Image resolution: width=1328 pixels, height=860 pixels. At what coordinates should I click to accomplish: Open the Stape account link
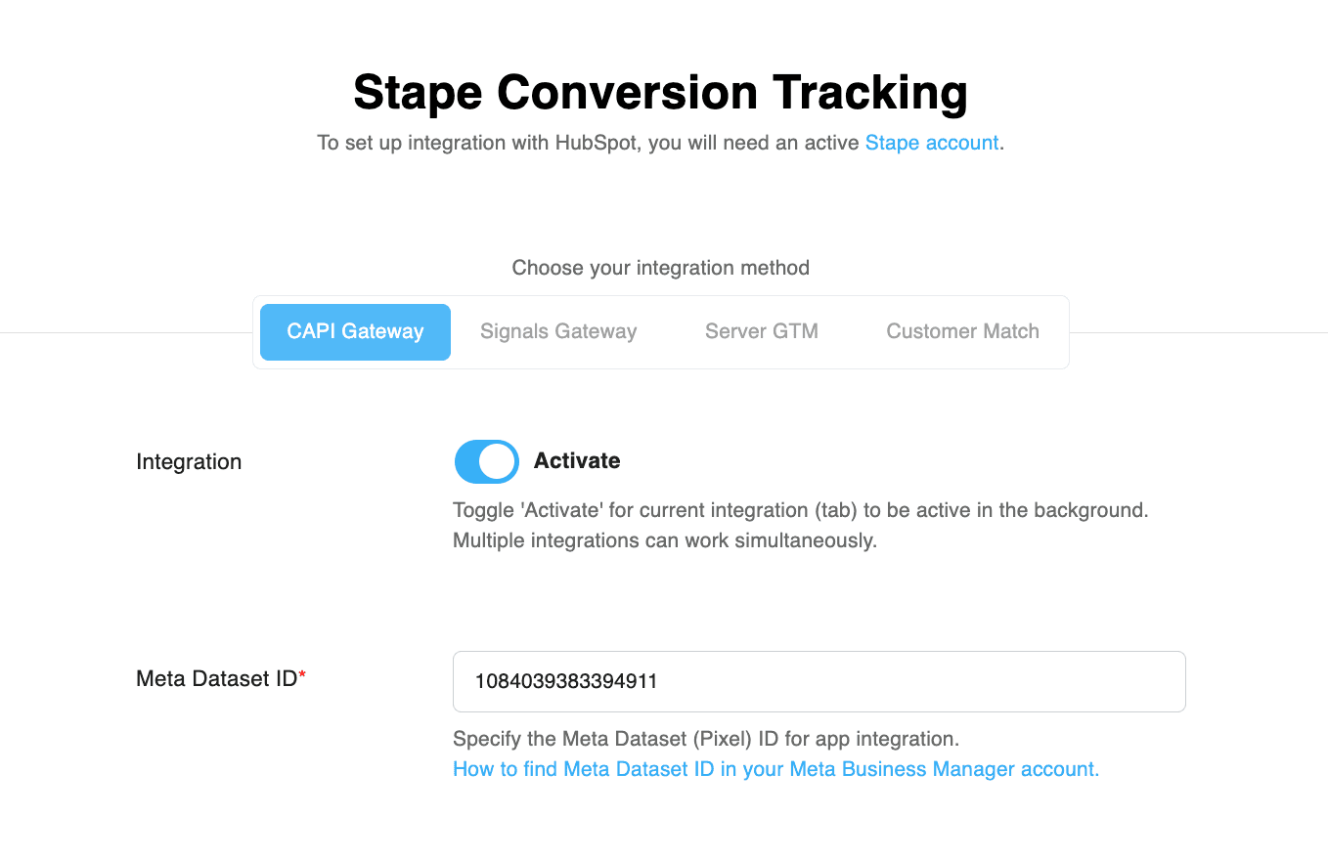point(931,143)
